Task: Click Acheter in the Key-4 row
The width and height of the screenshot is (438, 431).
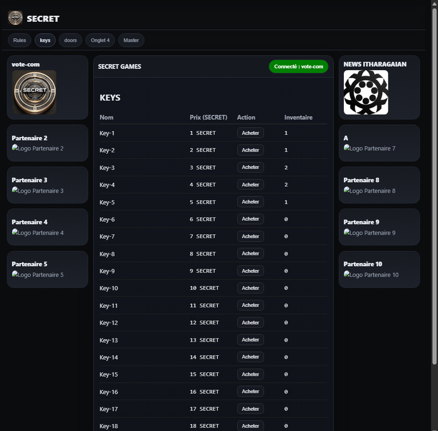Action: click(250, 185)
